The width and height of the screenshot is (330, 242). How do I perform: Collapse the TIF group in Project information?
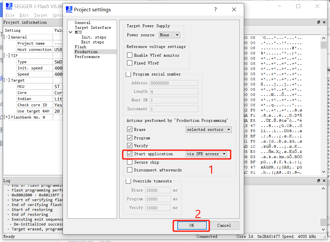(x=7, y=55)
